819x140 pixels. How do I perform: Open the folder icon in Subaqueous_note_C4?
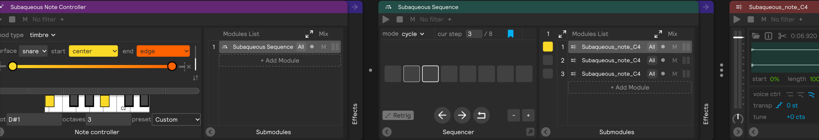coord(756,36)
